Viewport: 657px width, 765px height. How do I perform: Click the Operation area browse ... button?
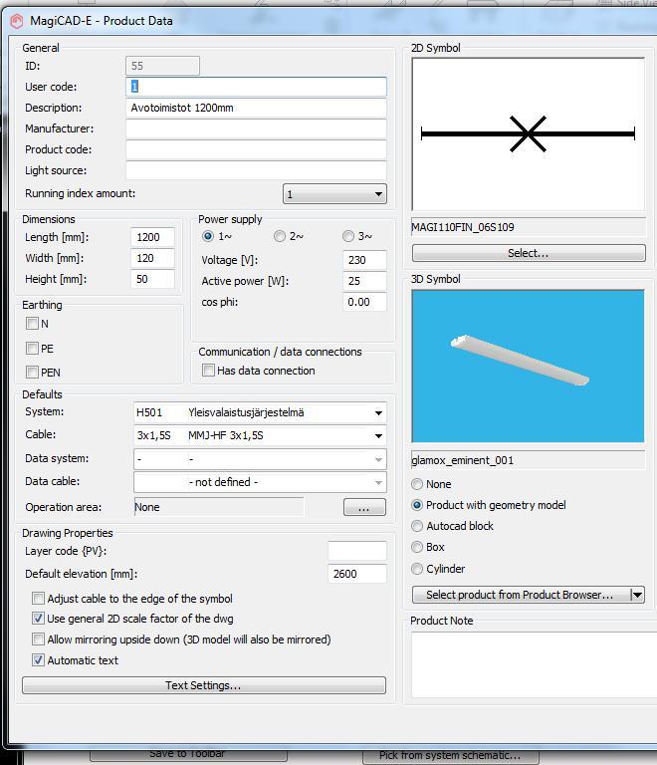click(364, 507)
